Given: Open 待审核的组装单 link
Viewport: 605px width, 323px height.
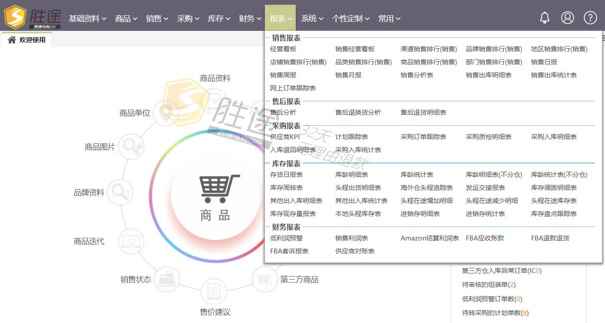Looking at the screenshot, I should [x=488, y=285].
